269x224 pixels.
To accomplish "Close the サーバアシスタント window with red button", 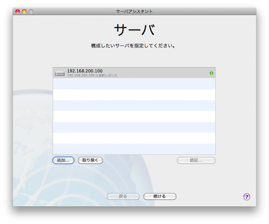I will pyautogui.click(x=17, y=12).
